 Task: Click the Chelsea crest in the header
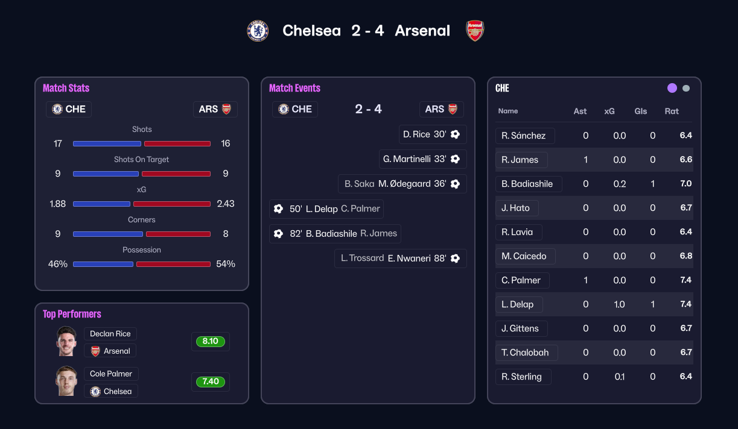click(x=258, y=31)
